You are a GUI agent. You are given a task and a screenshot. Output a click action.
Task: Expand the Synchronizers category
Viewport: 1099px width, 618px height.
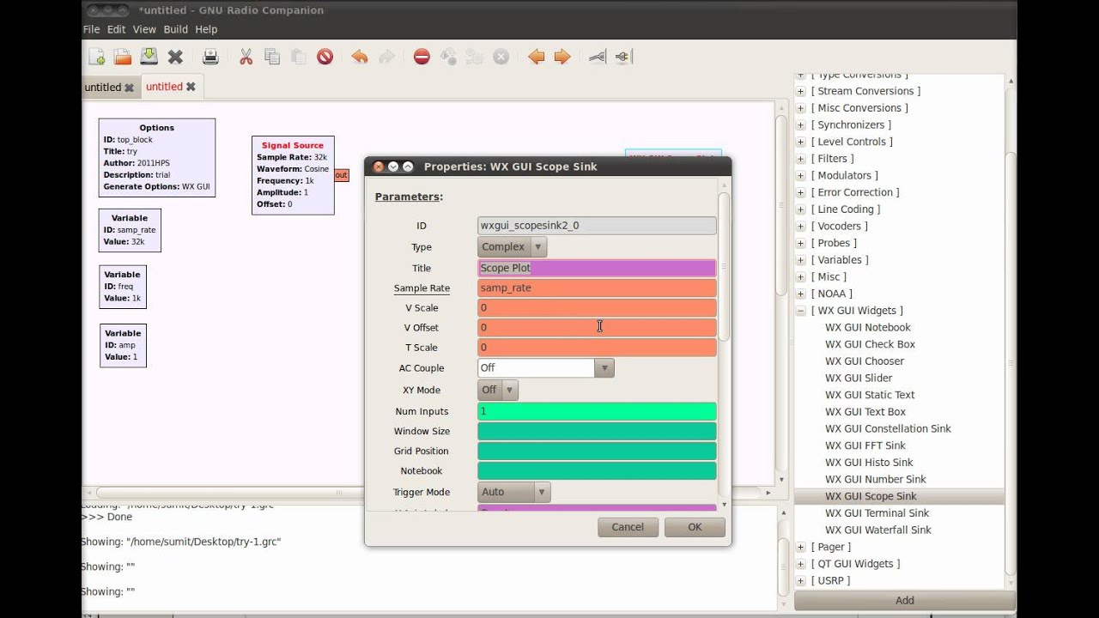coord(801,124)
